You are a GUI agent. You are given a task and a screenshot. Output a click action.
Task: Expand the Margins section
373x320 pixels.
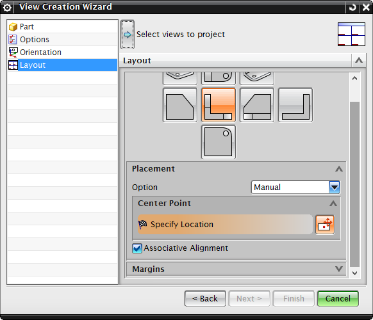point(339,269)
